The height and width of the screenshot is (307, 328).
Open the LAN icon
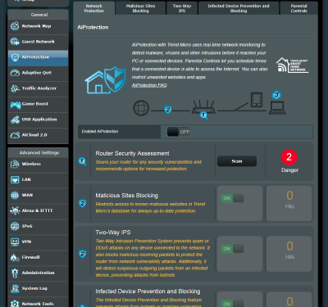[15, 179]
